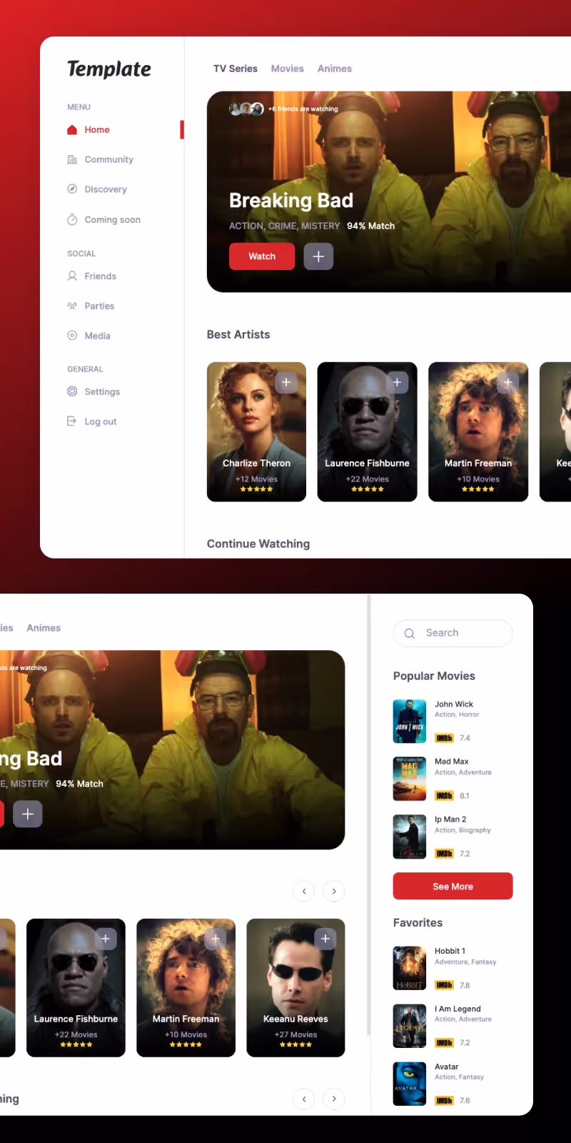This screenshot has width=571, height=1143.
Task: Click plus on Laurence Fishburne card in bottom window
Action: coord(106,939)
